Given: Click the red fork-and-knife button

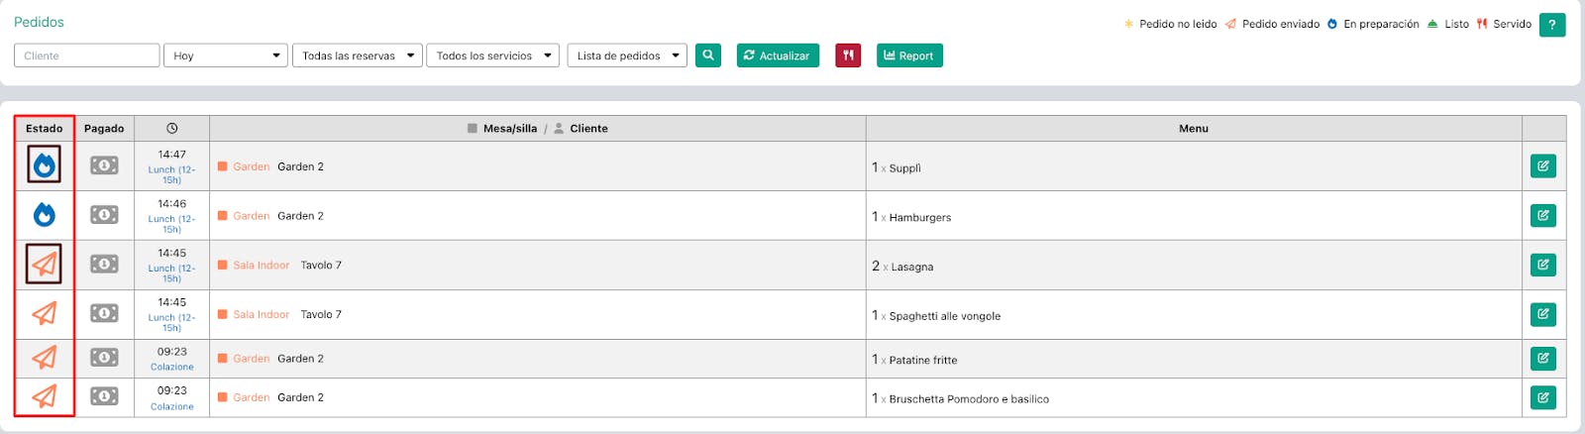Looking at the screenshot, I should pos(848,55).
